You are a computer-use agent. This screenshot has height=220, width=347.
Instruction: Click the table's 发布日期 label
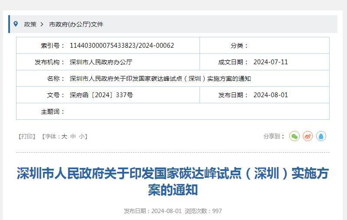coord(233,95)
